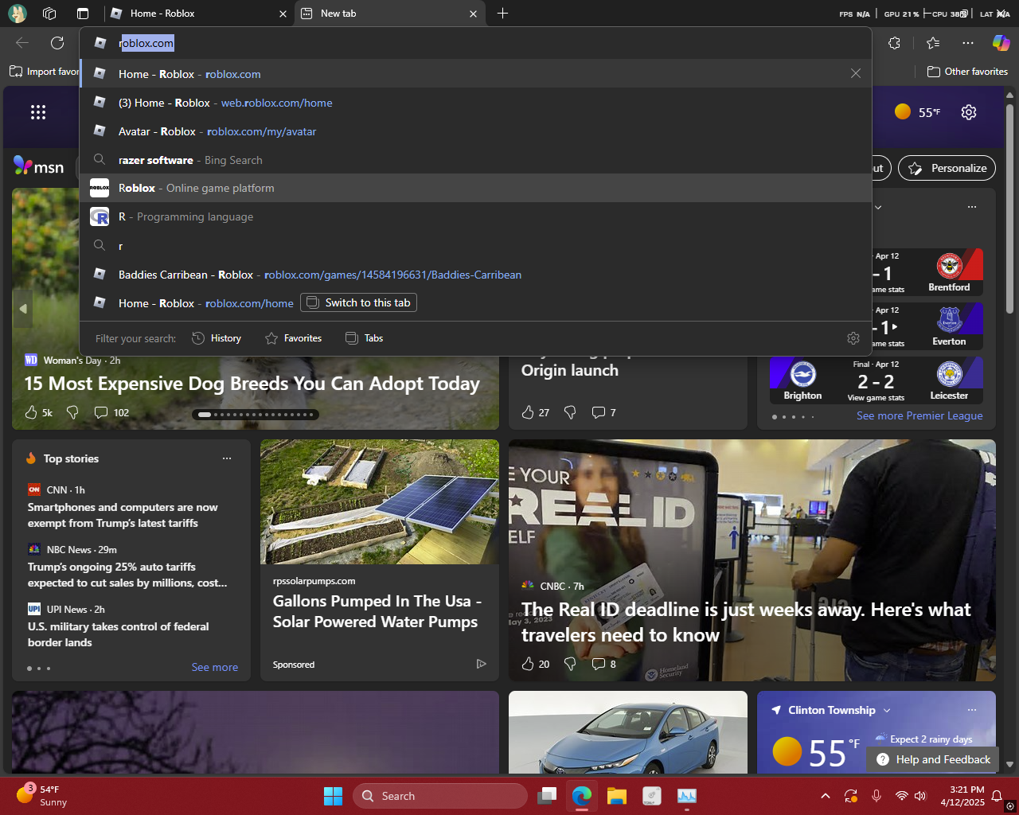Open the Edge profile icon
The height and width of the screenshot is (815, 1019).
pos(17,13)
